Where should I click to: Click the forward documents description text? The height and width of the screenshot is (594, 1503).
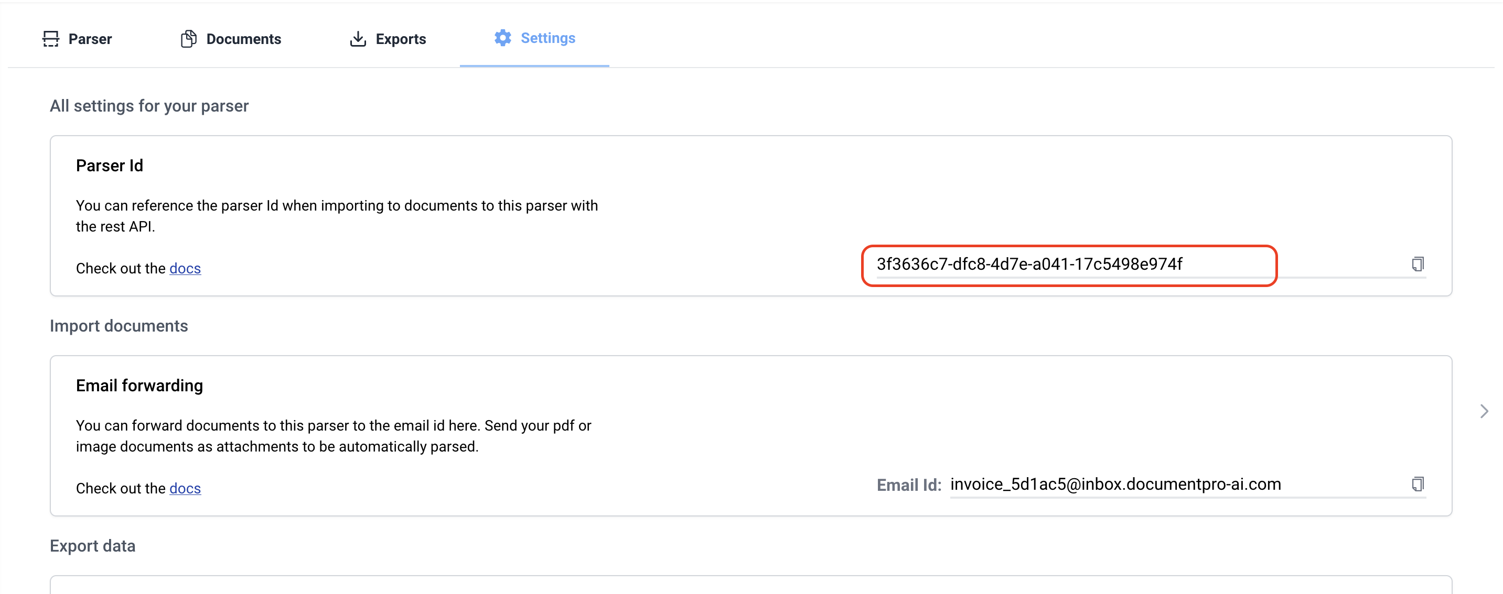[x=334, y=435]
